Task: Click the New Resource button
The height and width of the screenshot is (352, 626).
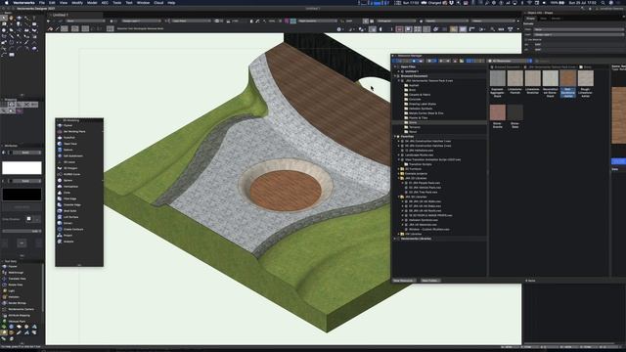Action: (404, 281)
